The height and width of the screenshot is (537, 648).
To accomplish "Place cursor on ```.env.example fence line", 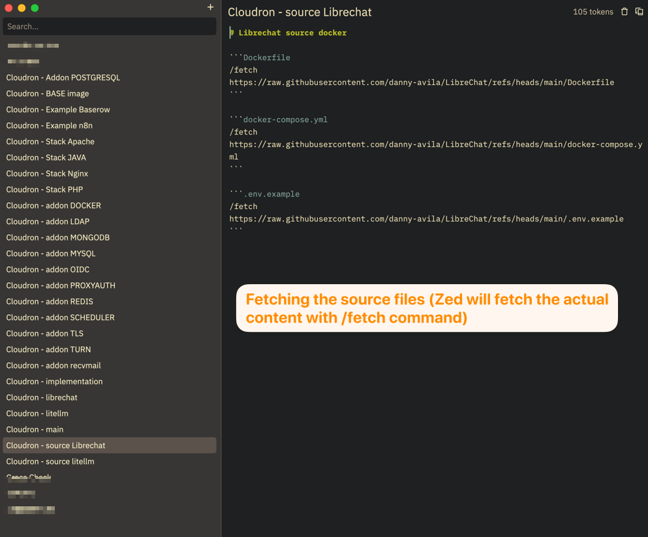I will tap(264, 194).
